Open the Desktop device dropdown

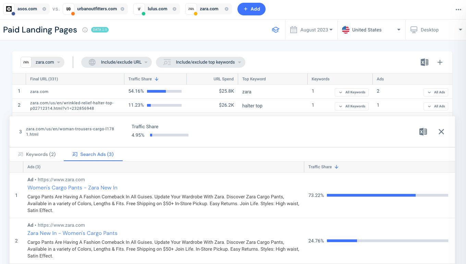pyautogui.click(x=436, y=30)
